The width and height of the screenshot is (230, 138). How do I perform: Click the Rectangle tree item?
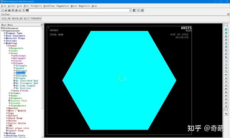(20, 58)
